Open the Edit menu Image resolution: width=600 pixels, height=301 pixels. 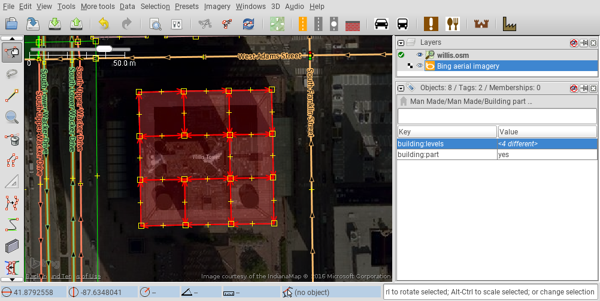point(25,7)
